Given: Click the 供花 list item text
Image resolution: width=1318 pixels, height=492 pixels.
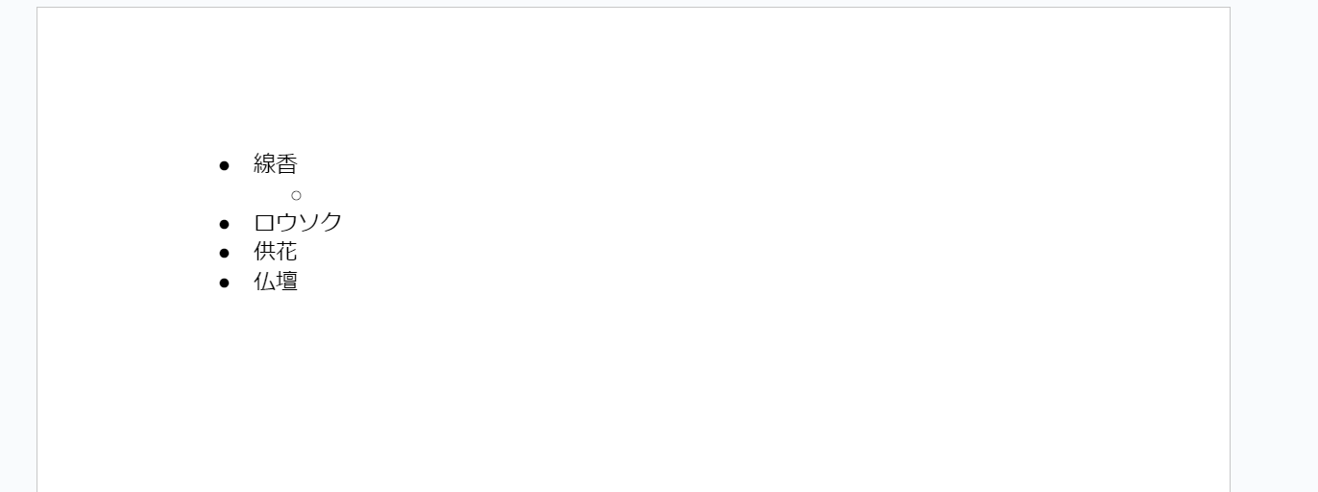Looking at the screenshot, I should pyautogui.click(x=276, y=253).
